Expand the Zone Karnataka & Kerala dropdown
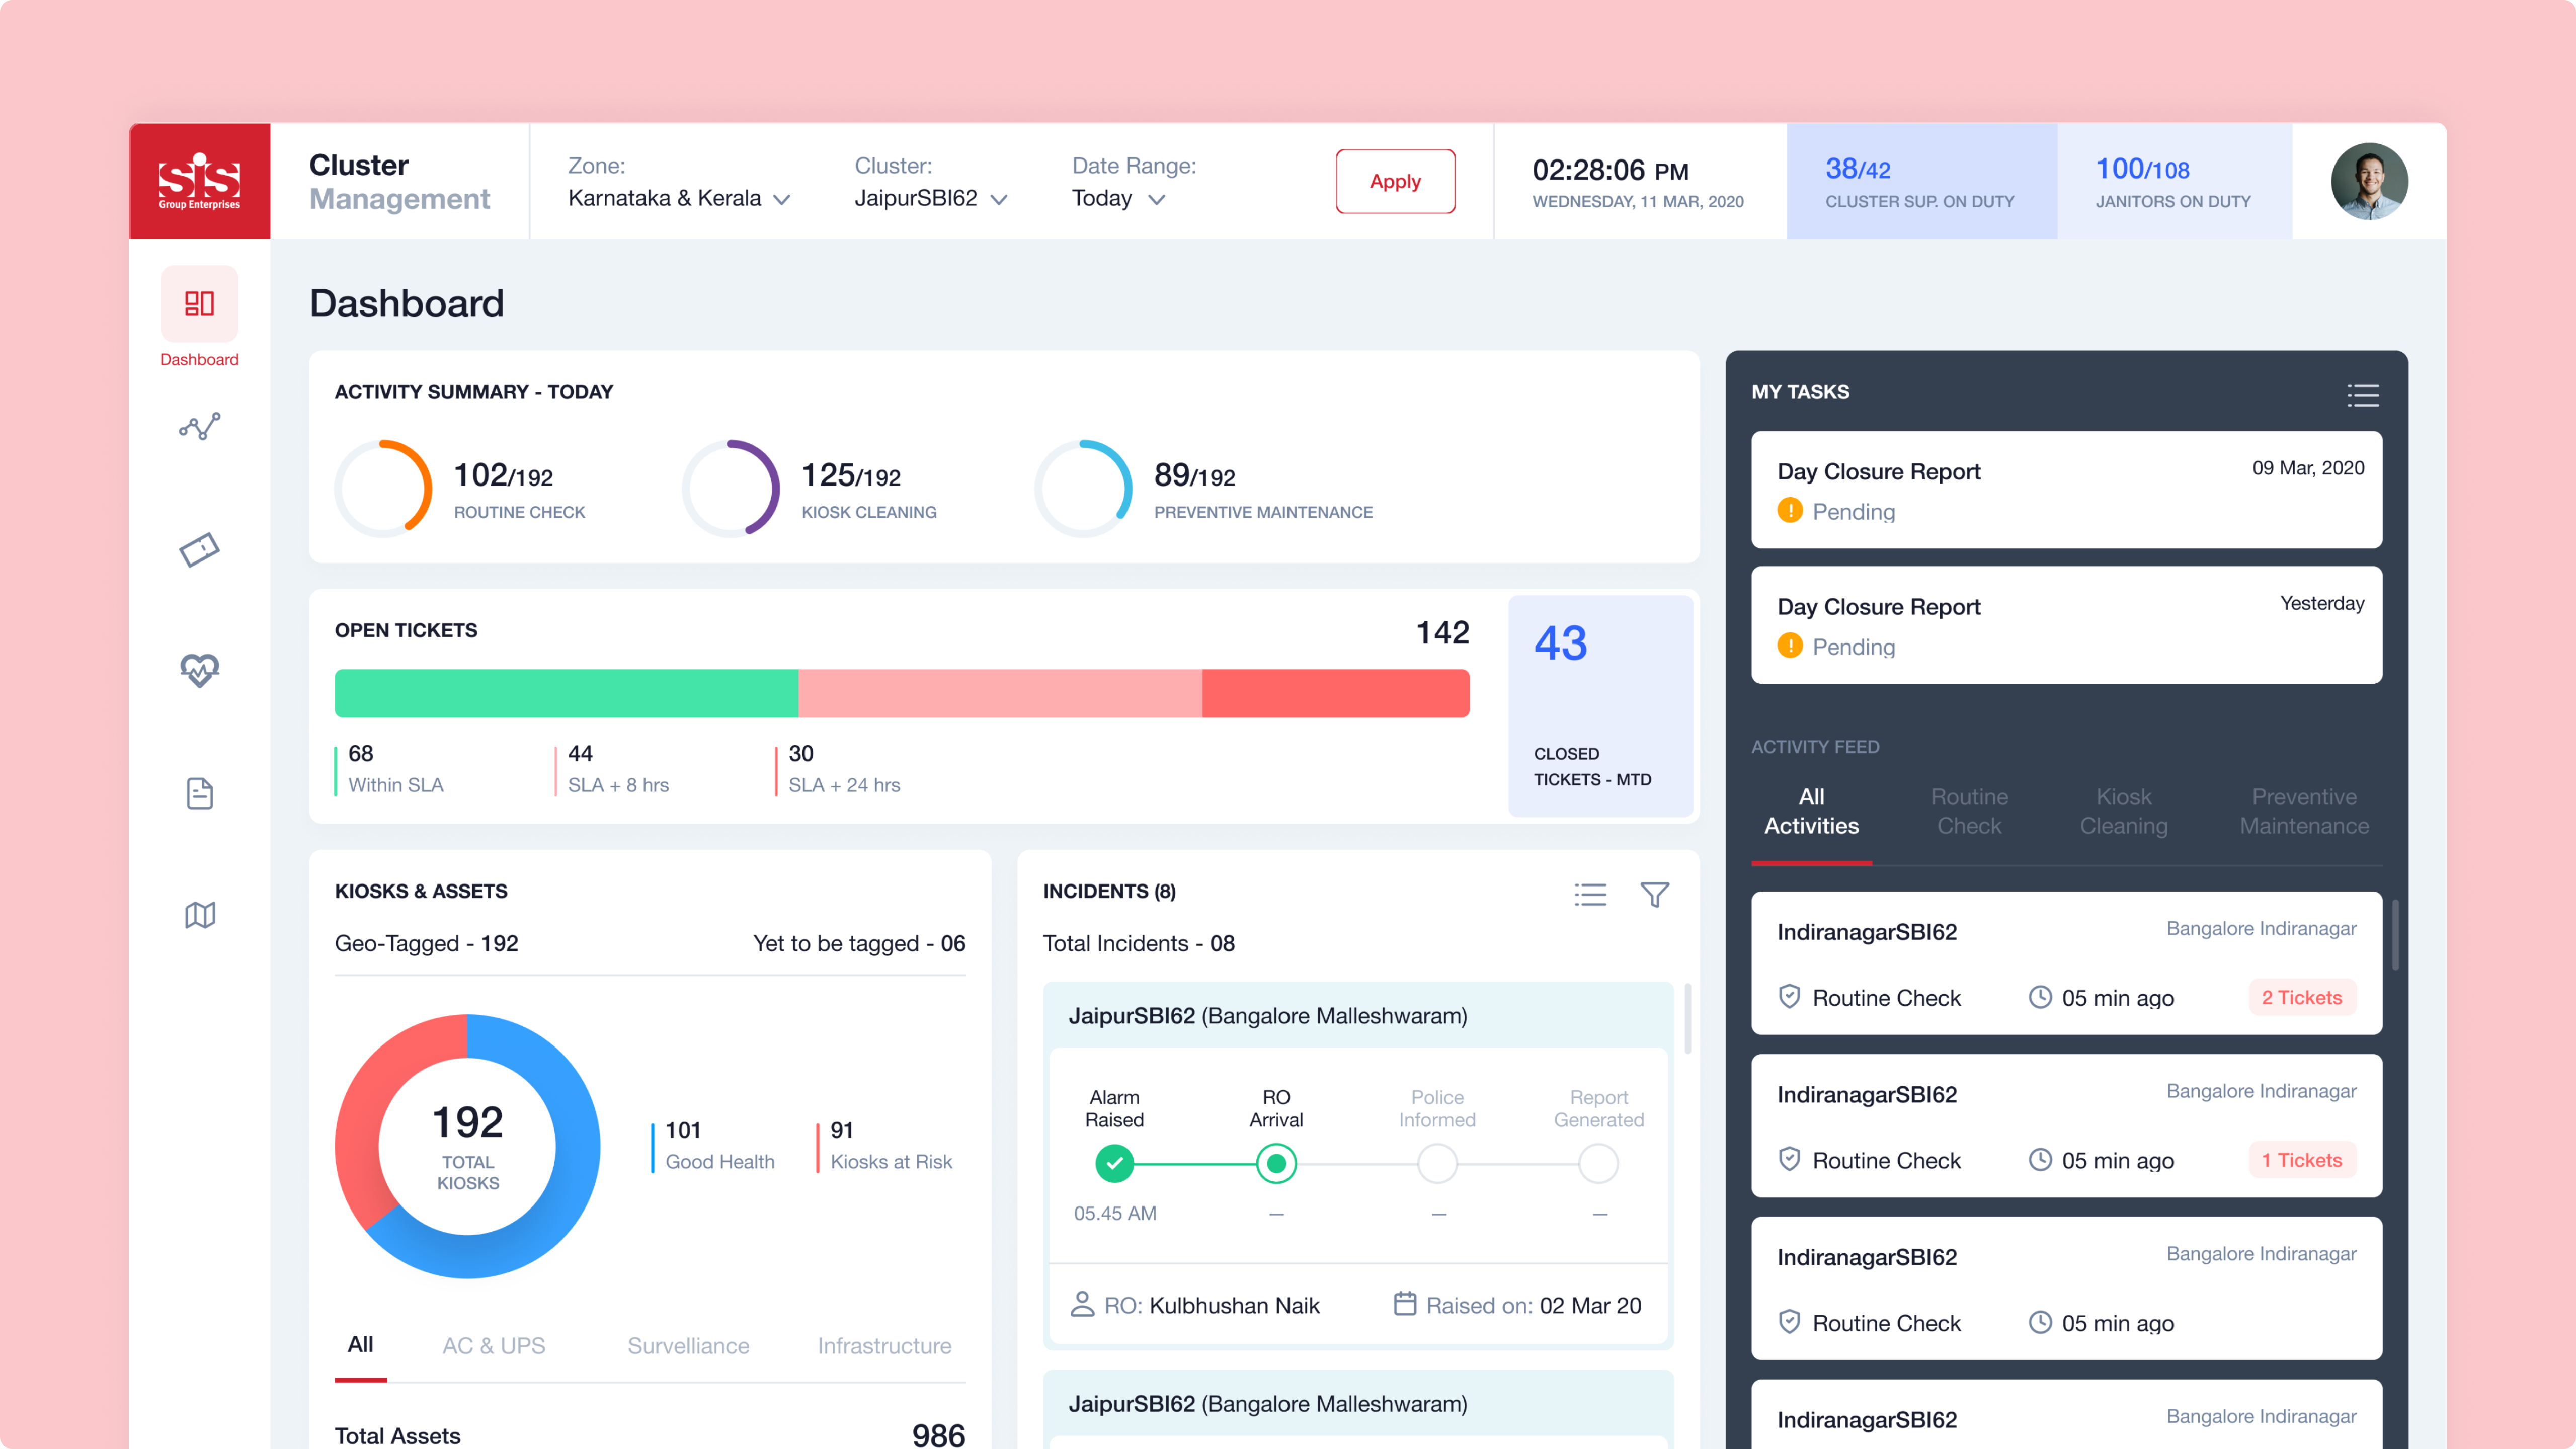Image resolution: width=2576 pixels, height=1449 pixels. (680, 198)
